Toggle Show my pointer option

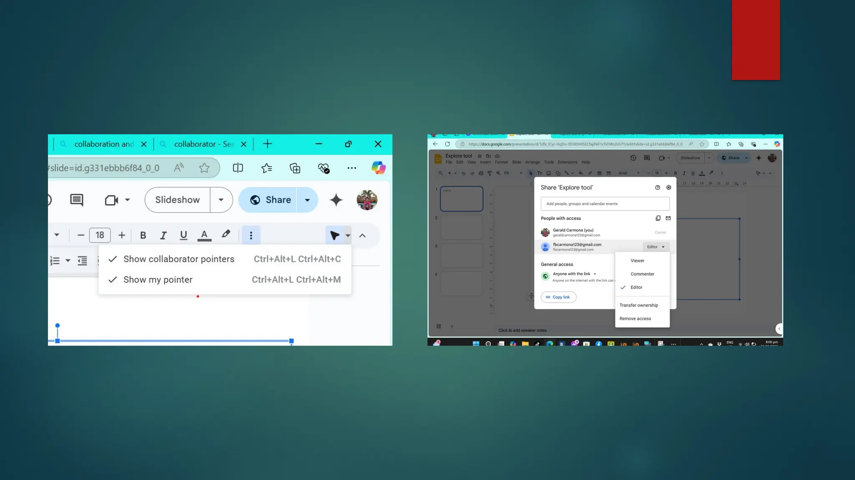click(x=158, y=280)
